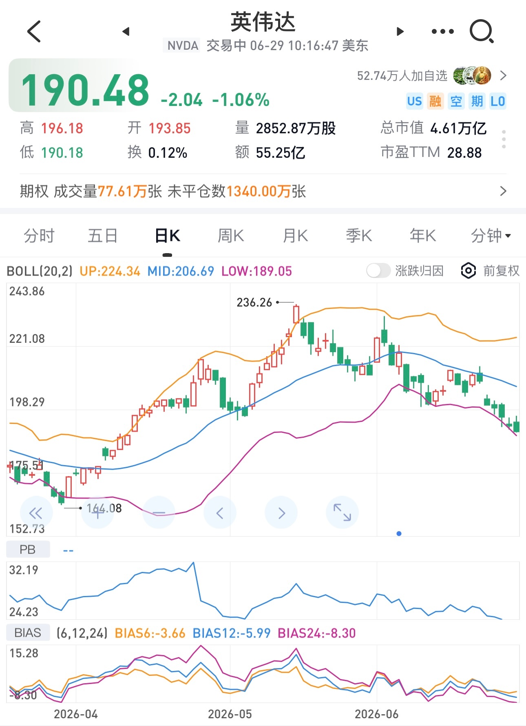Image resolution: width=526 pixels, height=726 pixels.
Task: Select the 周K tab
Action: pos(231,236)
